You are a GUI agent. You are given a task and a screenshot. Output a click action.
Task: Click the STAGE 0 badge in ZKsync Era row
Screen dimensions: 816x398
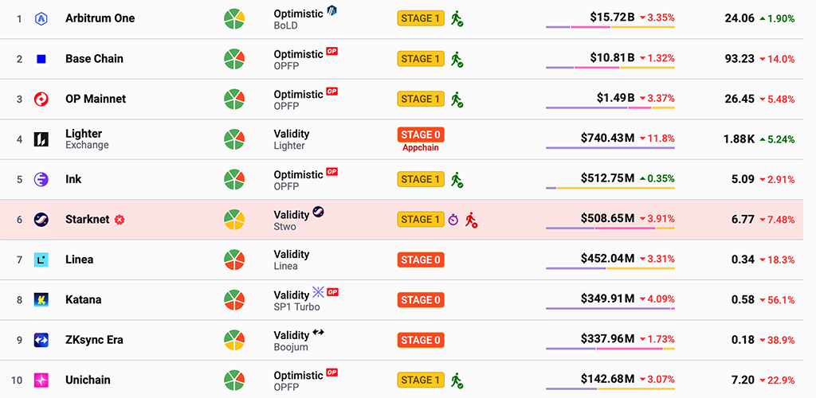point(420,340)
